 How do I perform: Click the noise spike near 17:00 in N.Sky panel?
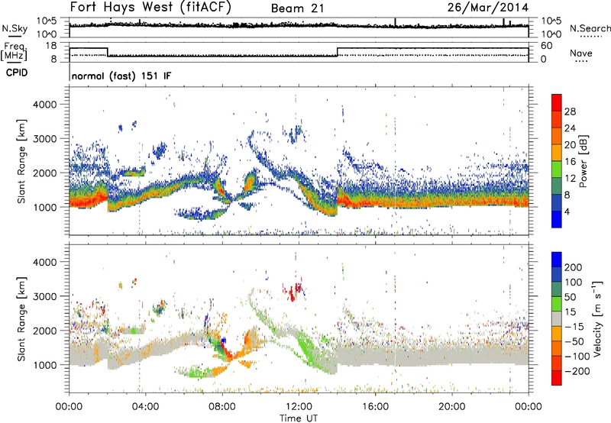(395, 22)
